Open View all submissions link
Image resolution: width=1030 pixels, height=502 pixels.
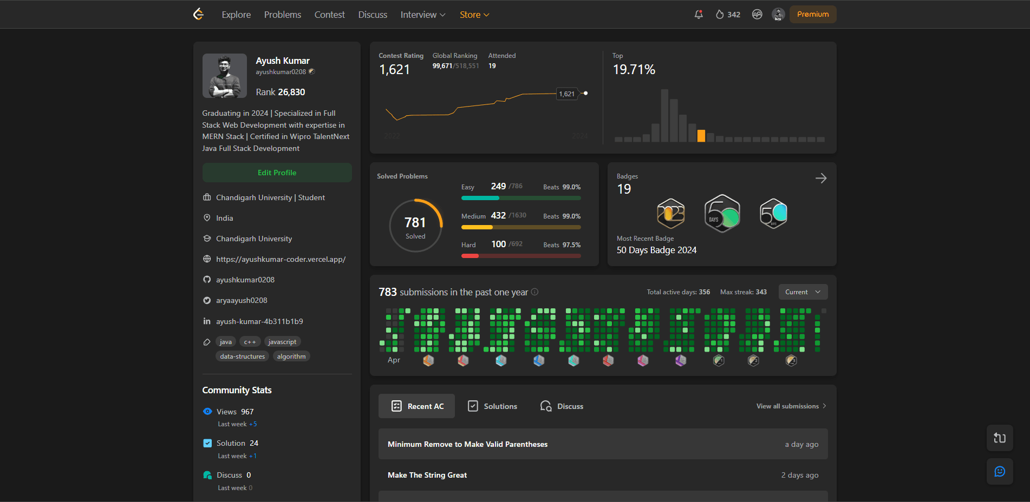[x=791, y=406]
